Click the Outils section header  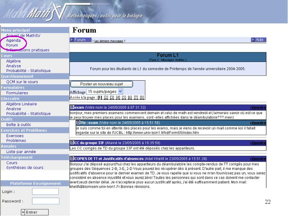tap(7, 119)
